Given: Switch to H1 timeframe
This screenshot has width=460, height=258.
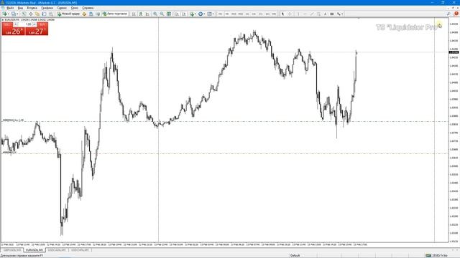Looking at the screenshot, I should point(247,14).
